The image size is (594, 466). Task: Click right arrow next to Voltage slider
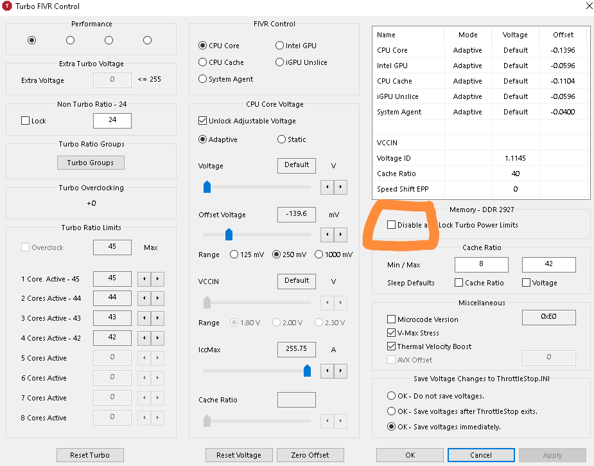coord(340,187)
